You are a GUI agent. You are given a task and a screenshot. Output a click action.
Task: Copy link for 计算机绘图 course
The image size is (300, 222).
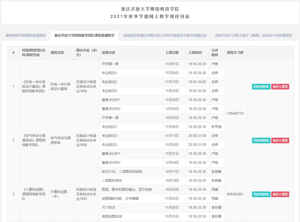tap(261, 194)
